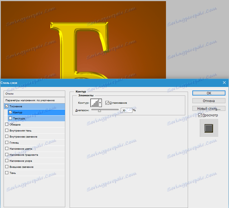Click the Диапазон slider handle
Viewport: 229px width, 208px height.
coord(99,111)
